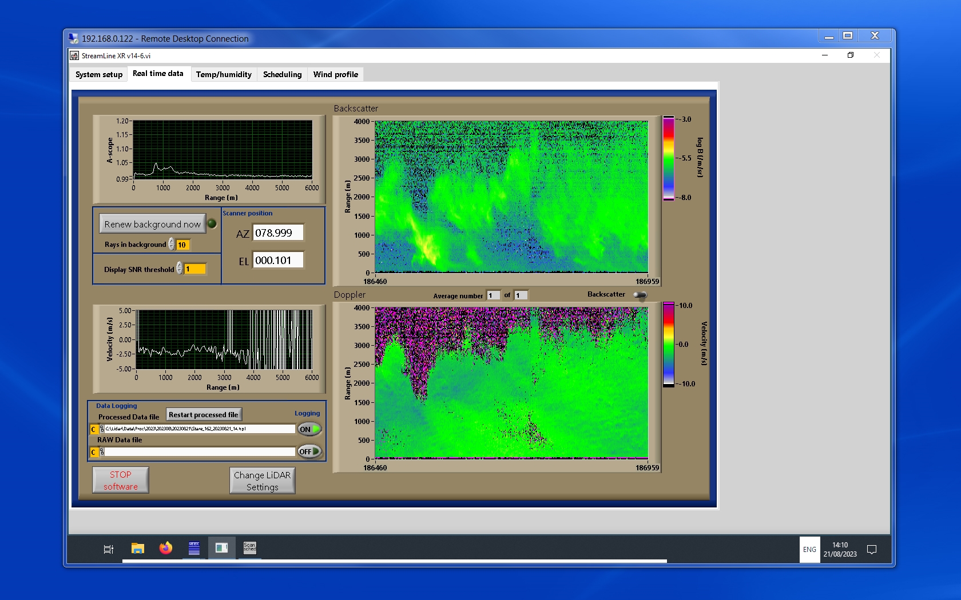This screenshot has width=961, height=600.
Task: Switch to the Wind profile tab
Action: pyautogui.click(x=335, y=74)
